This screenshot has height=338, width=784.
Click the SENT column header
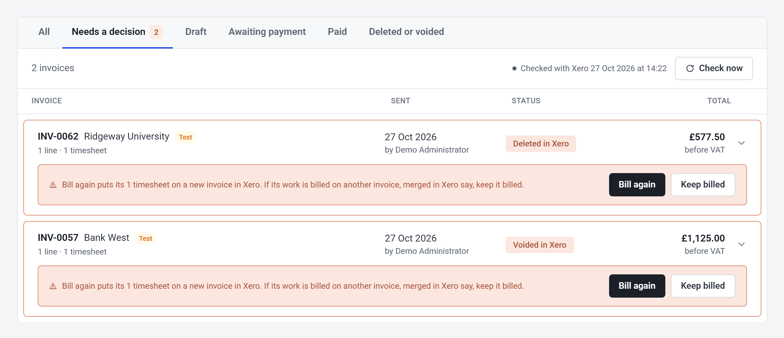click(401, 101)
